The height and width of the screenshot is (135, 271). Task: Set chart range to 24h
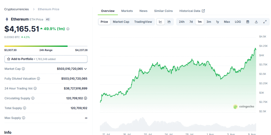(182, 22)
